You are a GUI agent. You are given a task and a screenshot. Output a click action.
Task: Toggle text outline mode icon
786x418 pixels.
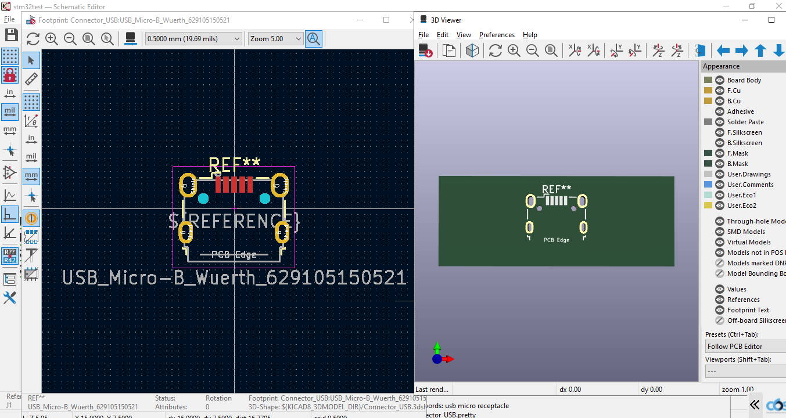tap(31, 255)
